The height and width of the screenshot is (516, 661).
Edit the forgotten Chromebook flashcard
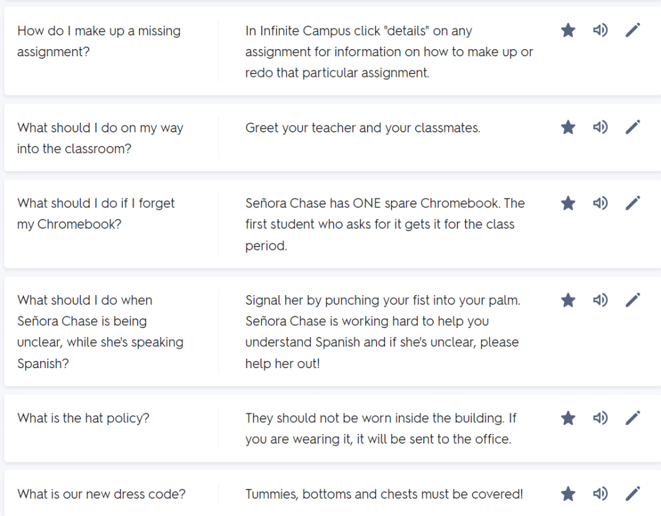click(x=633, y=203)
